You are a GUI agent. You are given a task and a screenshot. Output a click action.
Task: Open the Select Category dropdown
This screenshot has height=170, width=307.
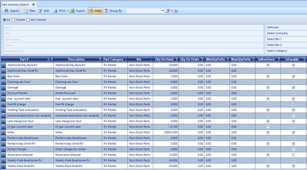click(x=286, y=51)
